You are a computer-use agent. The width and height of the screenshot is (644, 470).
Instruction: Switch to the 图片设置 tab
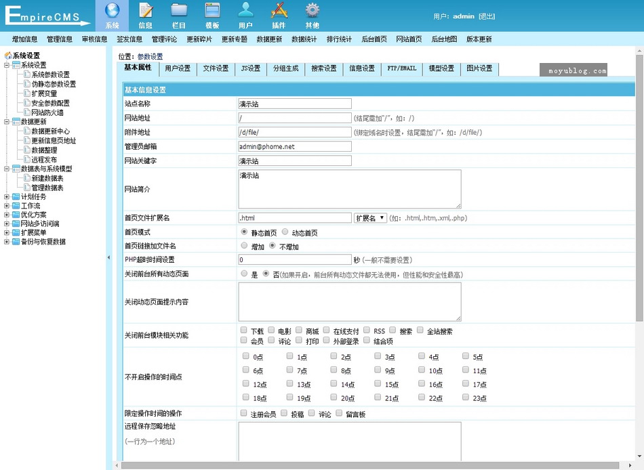[479, 69]
